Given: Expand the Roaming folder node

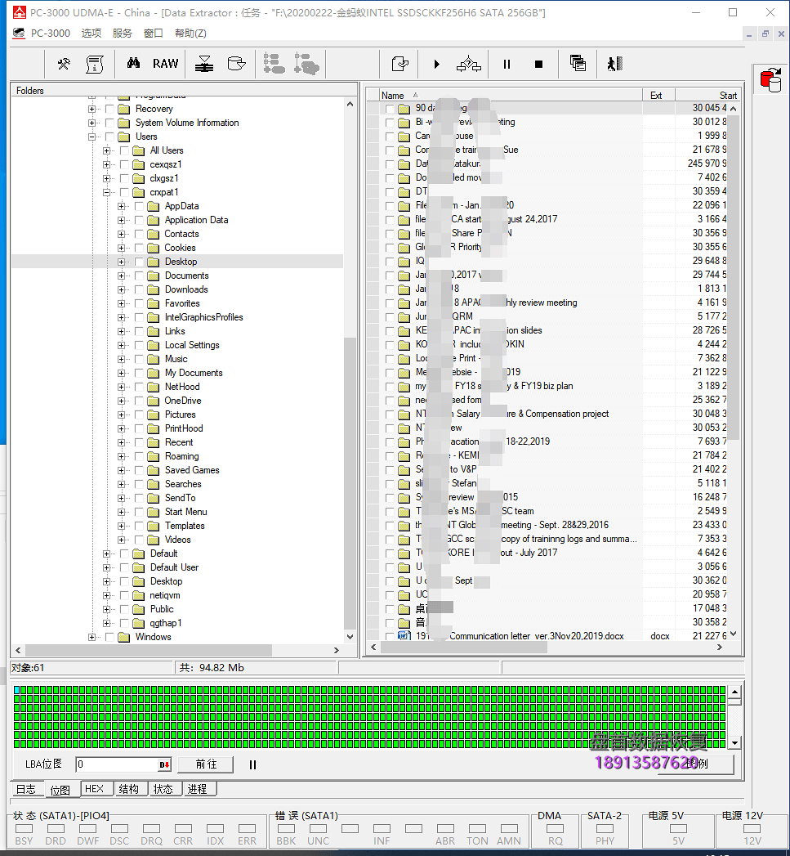Looking at the screenshot, I should click(121, 456).
